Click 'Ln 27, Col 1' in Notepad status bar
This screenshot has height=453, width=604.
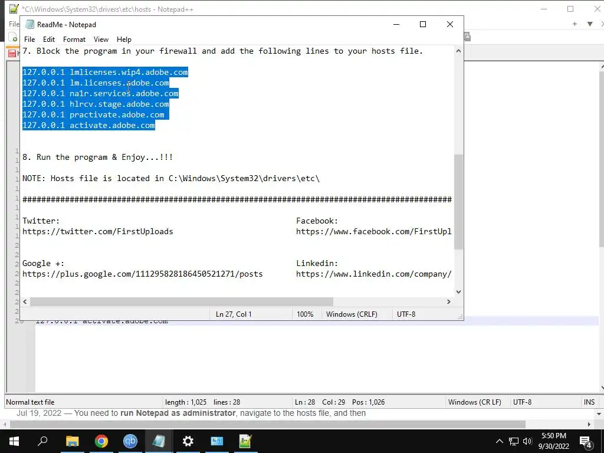(x=234, y=314)
